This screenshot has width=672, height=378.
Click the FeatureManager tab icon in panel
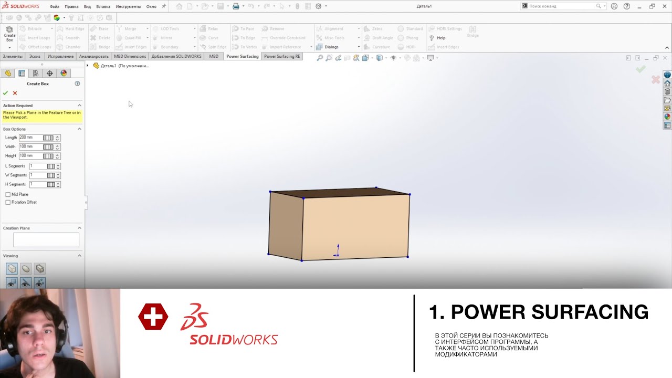[8, 73]
